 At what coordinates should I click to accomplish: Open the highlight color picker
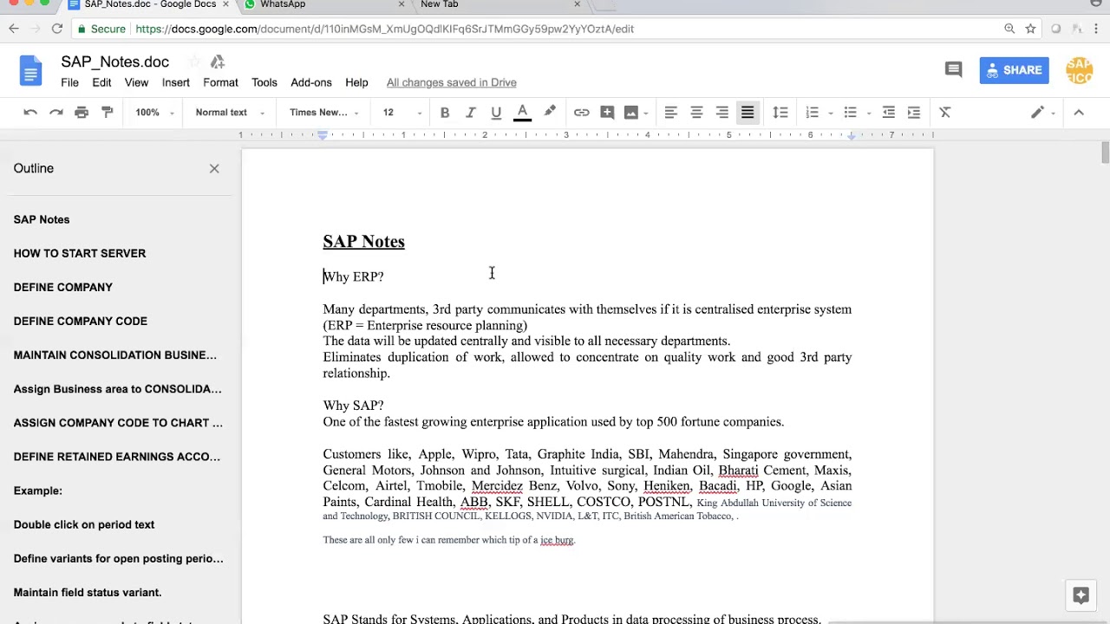click(550, 112)
